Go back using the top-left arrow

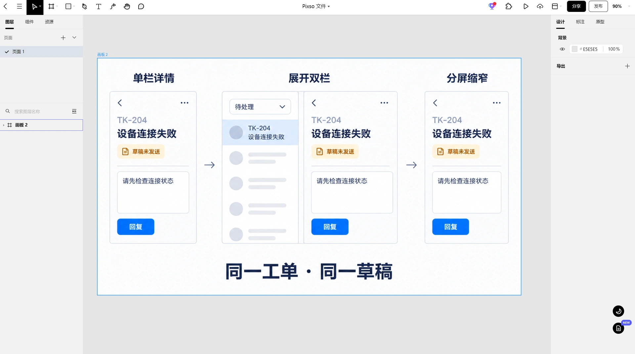coord(5,6)
